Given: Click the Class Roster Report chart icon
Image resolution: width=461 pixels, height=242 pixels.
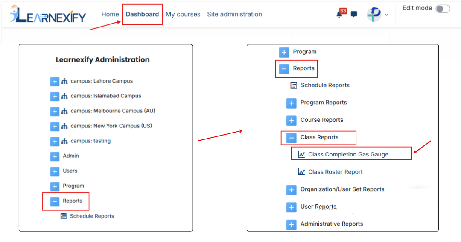Looking at the screenshot, I should click(x=301, y=171).
